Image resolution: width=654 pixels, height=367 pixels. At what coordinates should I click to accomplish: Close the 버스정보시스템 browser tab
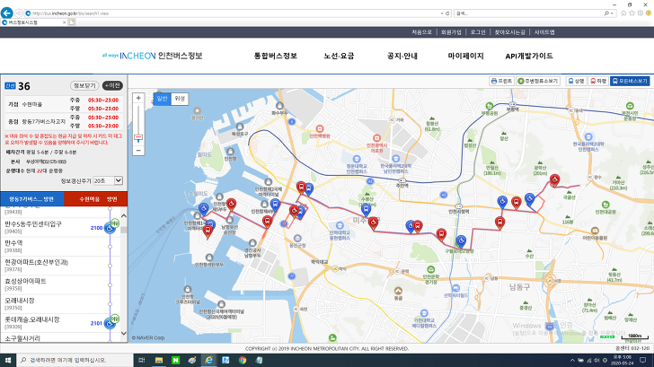65,22
